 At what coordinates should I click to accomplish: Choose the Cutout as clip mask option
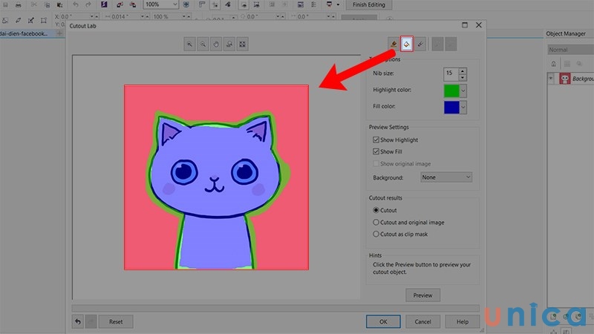click(376, 234)
